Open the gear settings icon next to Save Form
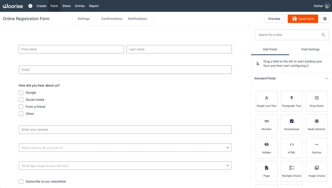The height and width of the screenshot is (188, 332). [x=325, y=19]
